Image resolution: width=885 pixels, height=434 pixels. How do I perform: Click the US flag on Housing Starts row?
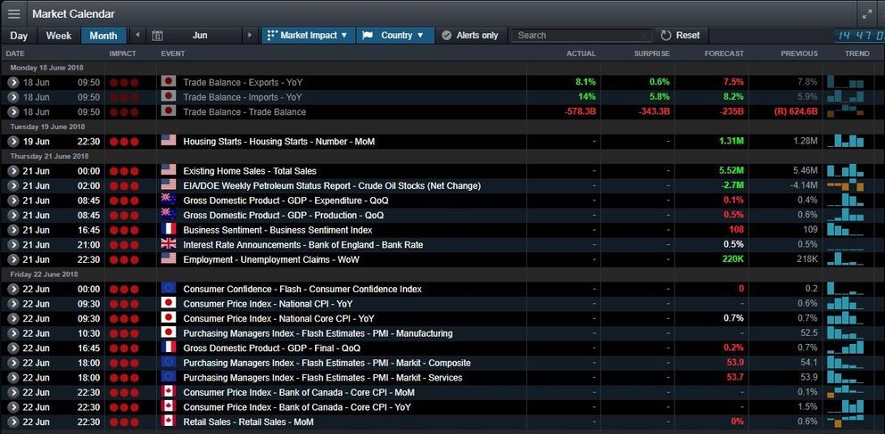(169, 141)
